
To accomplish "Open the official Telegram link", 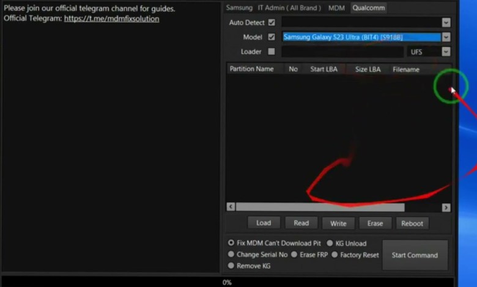I will click(111, 18).
